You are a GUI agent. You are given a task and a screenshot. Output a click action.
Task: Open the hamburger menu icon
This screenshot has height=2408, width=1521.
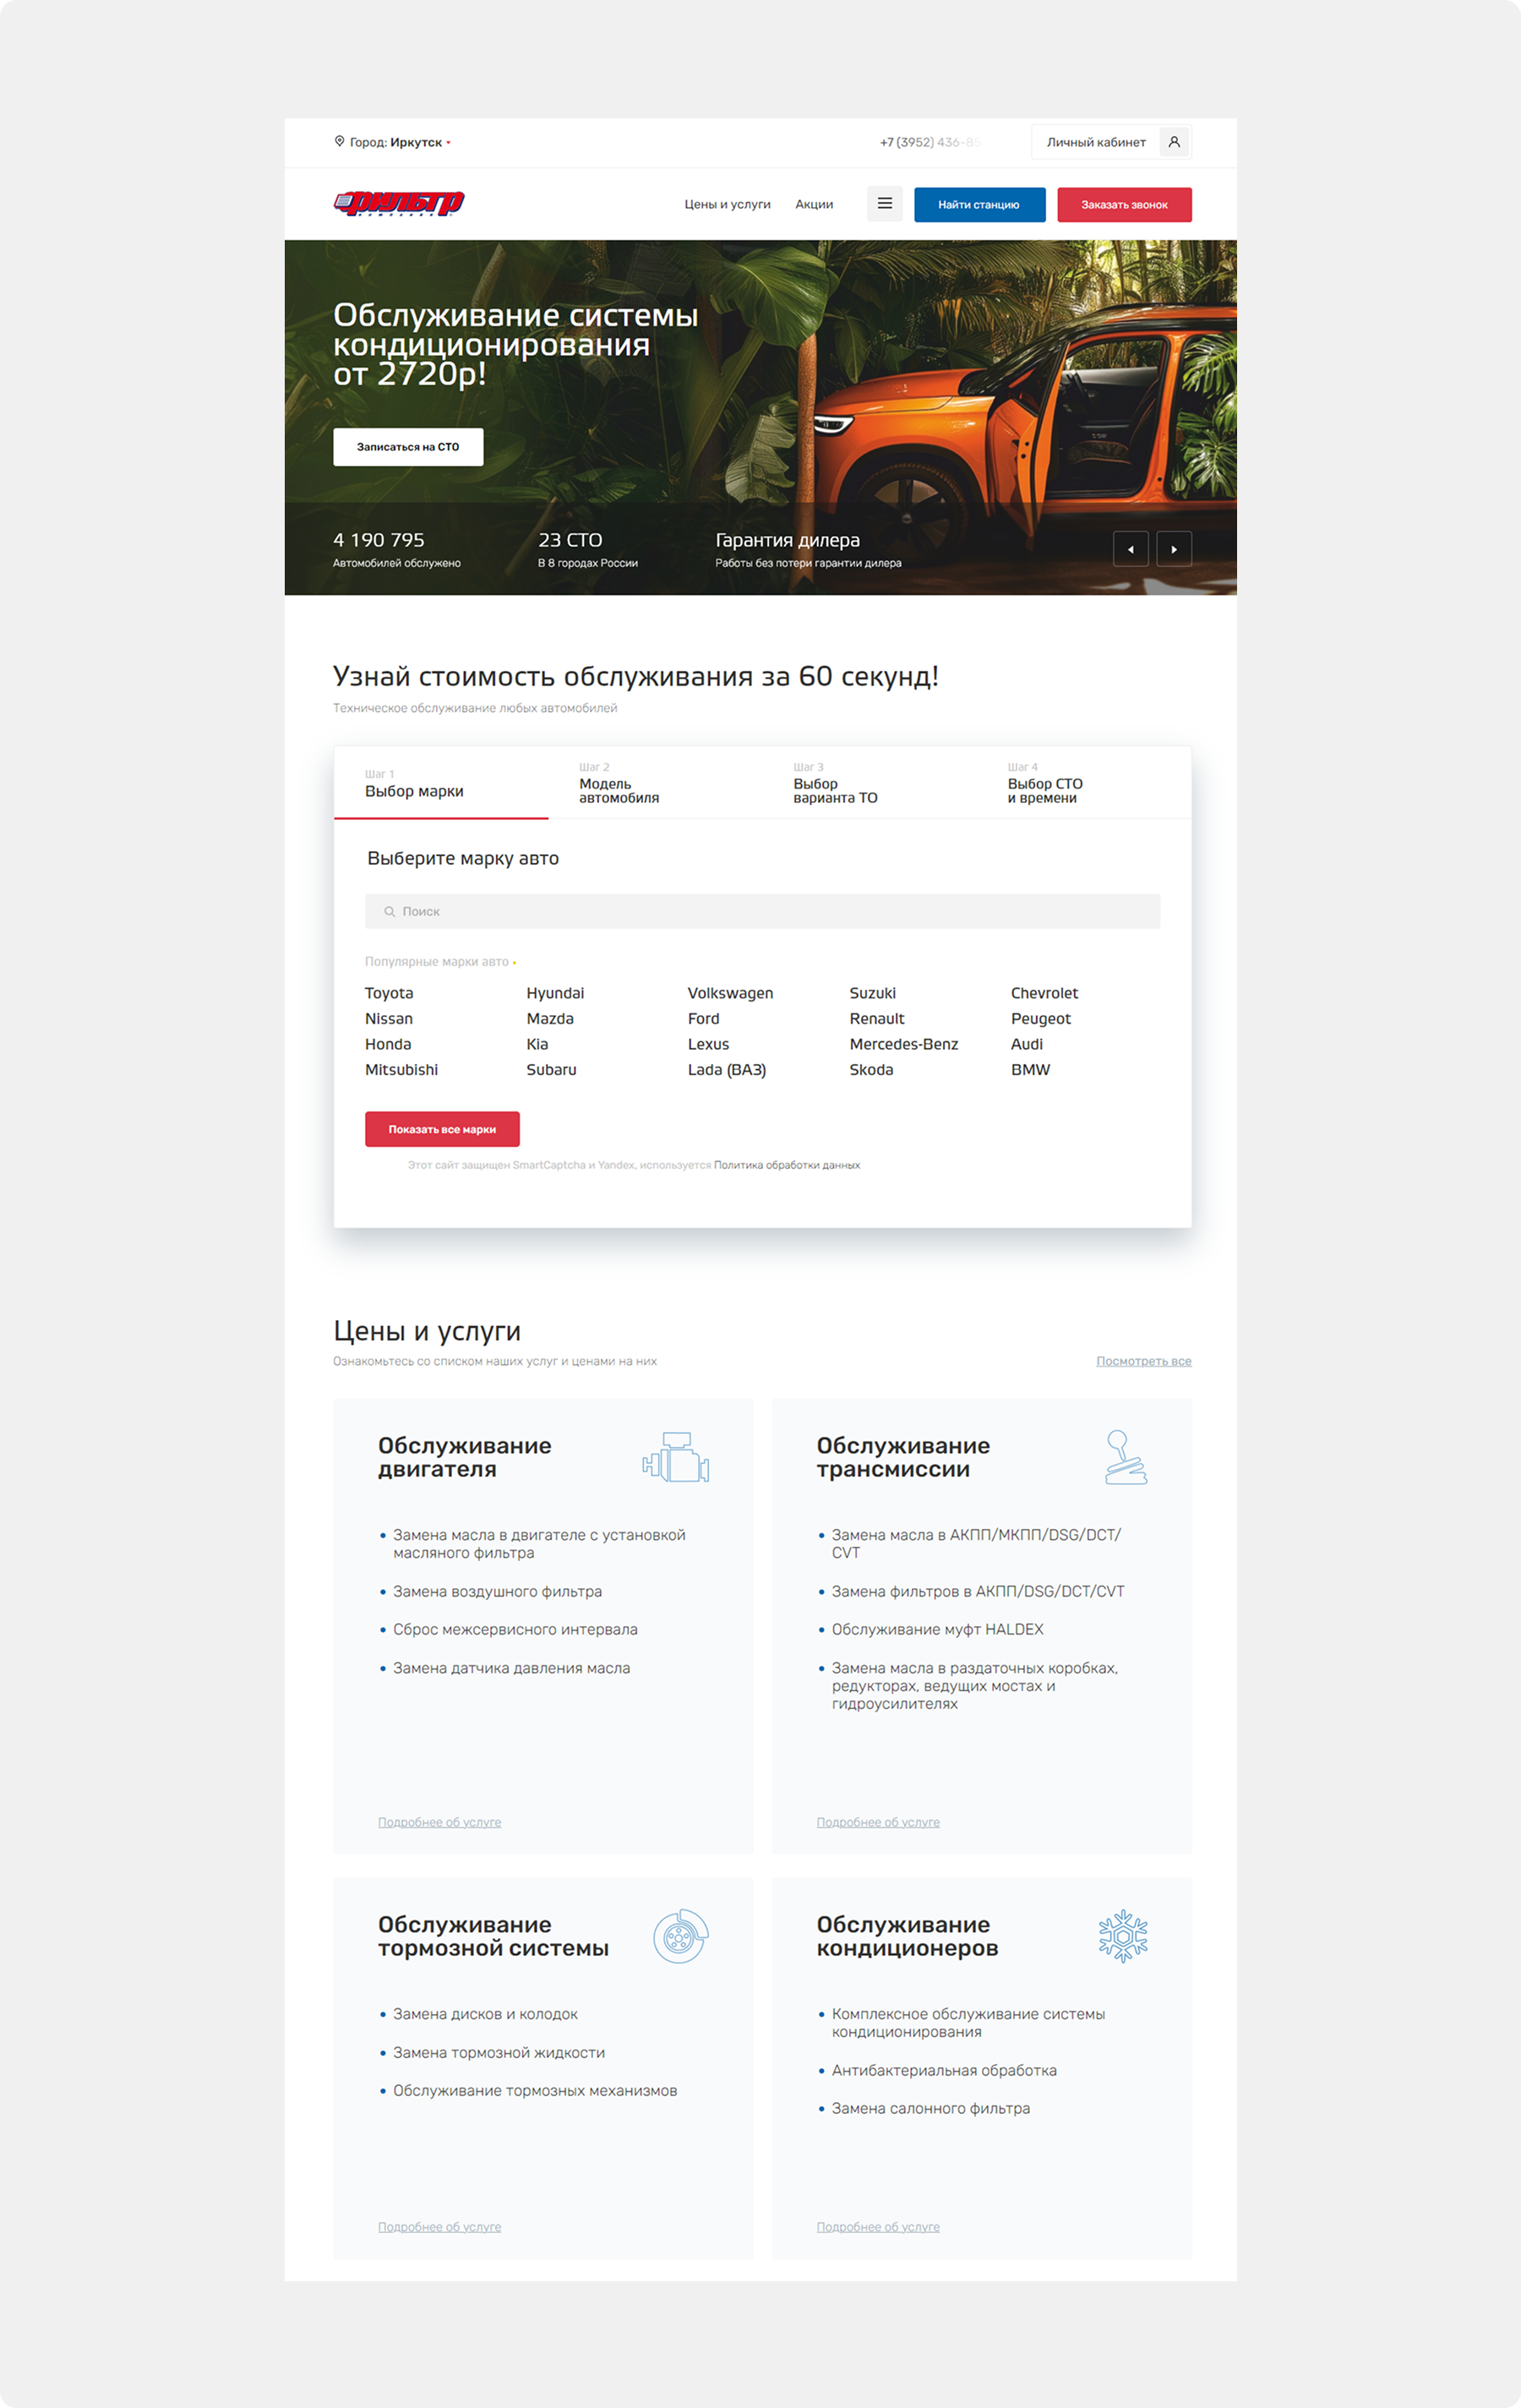click(x=884, y=204)
